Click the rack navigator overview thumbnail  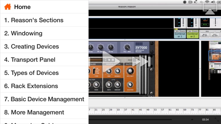[215, 61]
